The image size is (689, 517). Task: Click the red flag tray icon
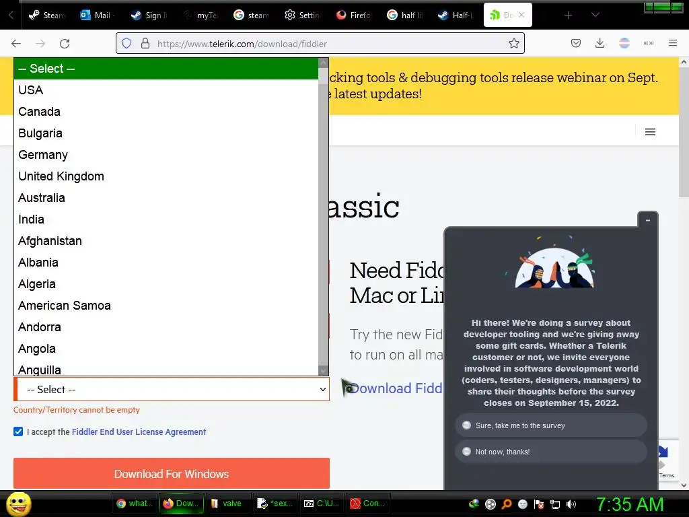click(539, 504)
